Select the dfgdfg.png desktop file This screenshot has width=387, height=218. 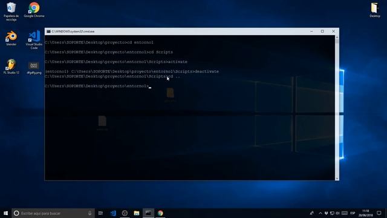pos(34,68)
